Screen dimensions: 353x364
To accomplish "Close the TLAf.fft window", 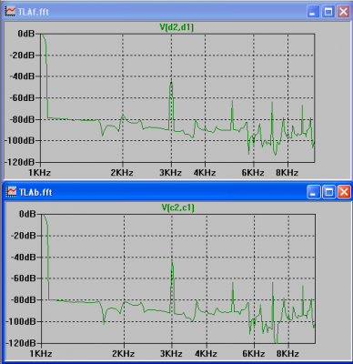I will 344,12.
